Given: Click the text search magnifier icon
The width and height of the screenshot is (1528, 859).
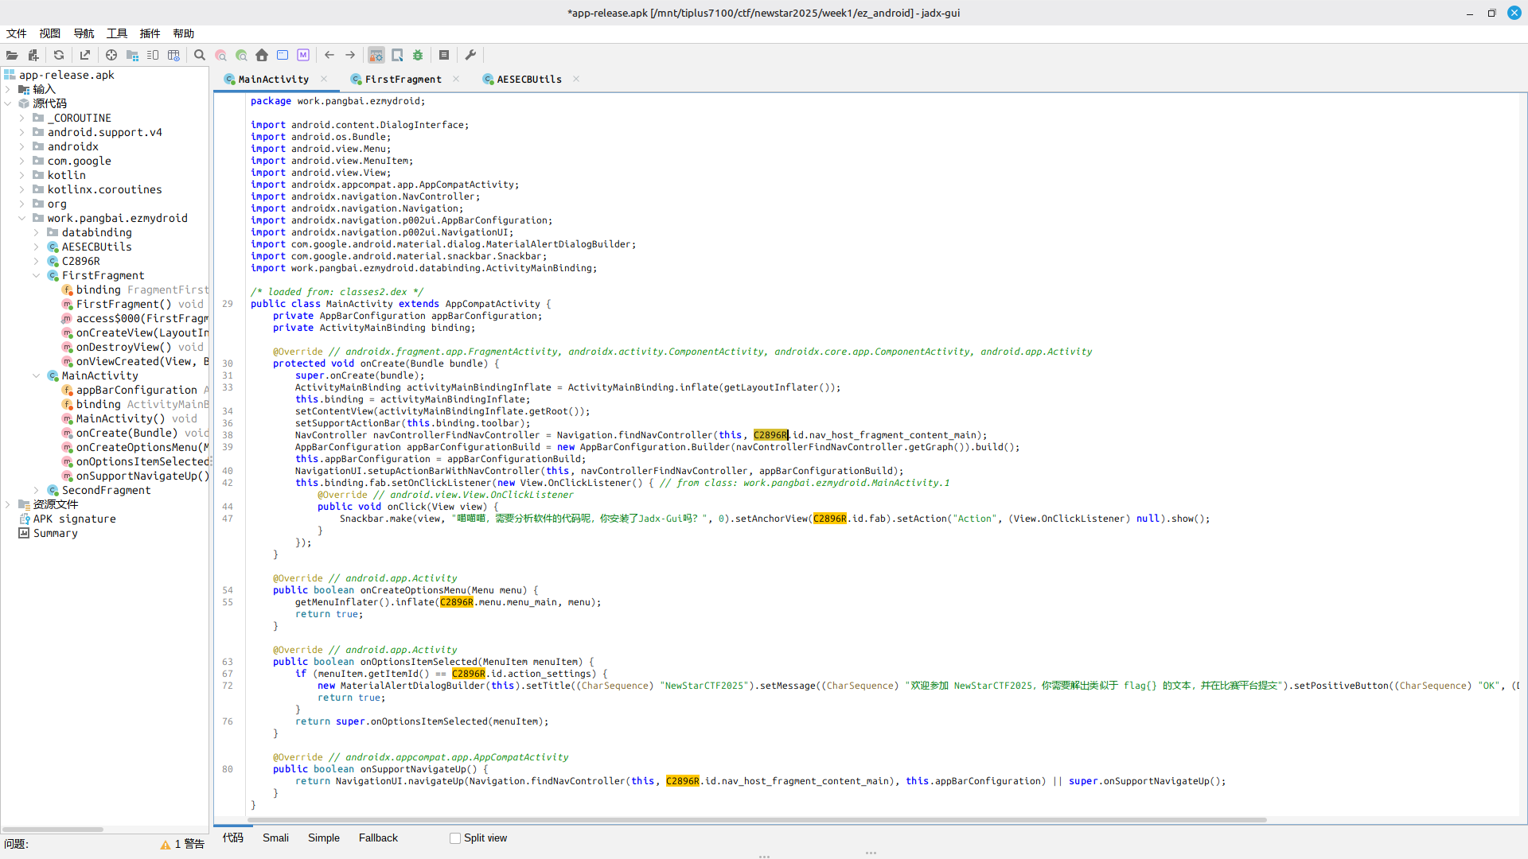Looking at the screenshot, I should tap(200, 55).
